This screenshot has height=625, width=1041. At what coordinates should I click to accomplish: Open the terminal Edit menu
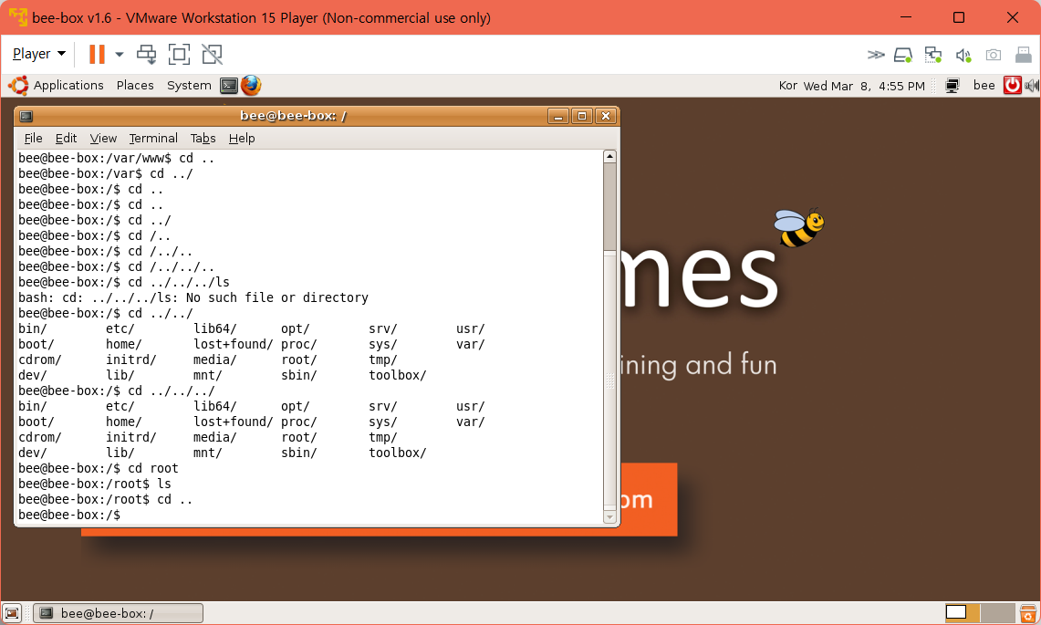pos(66,138)
